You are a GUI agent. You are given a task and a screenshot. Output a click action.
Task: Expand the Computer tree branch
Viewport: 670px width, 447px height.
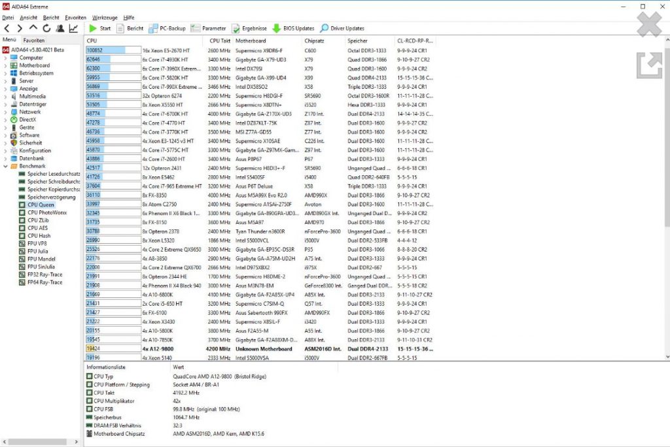6,58
